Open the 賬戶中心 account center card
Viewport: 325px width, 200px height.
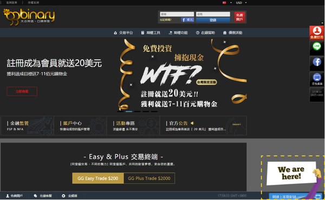tap(80, 126)
